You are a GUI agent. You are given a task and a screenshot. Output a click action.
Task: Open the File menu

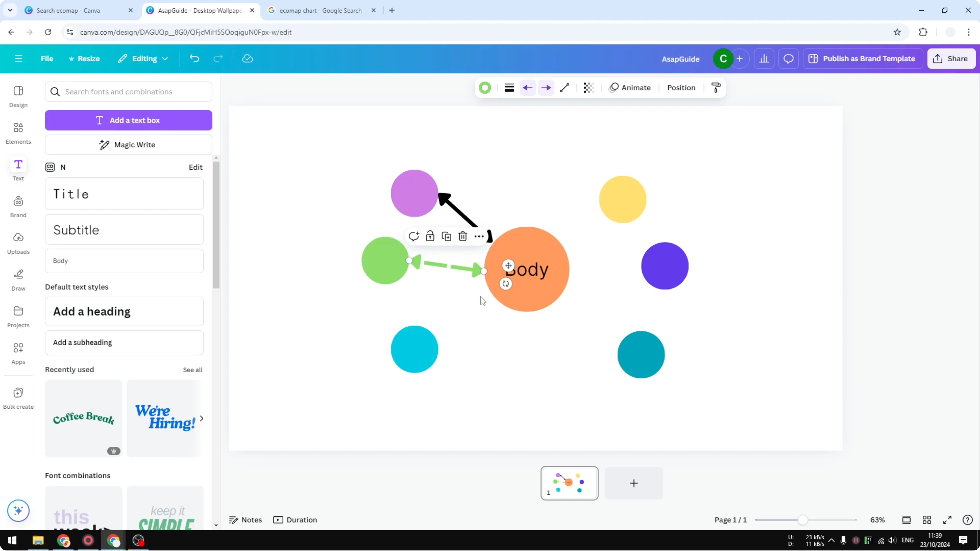pos(47,58)
